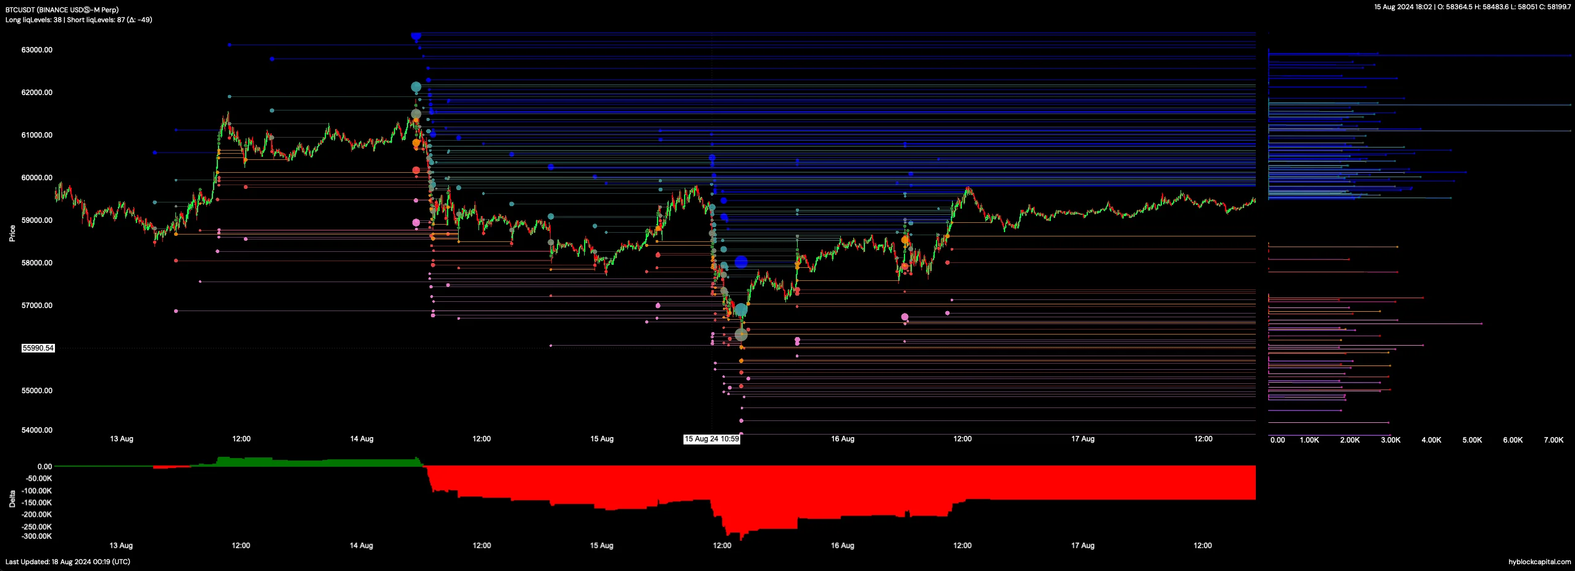Screen dimensions: 1575x571
Task: Click the teal bubble near 62000 price level
Action: pos(416,87)
